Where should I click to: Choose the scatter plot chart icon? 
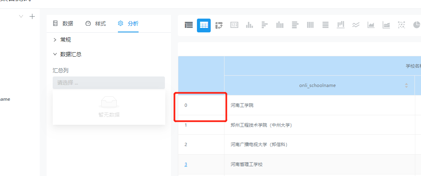click(402, 25)
